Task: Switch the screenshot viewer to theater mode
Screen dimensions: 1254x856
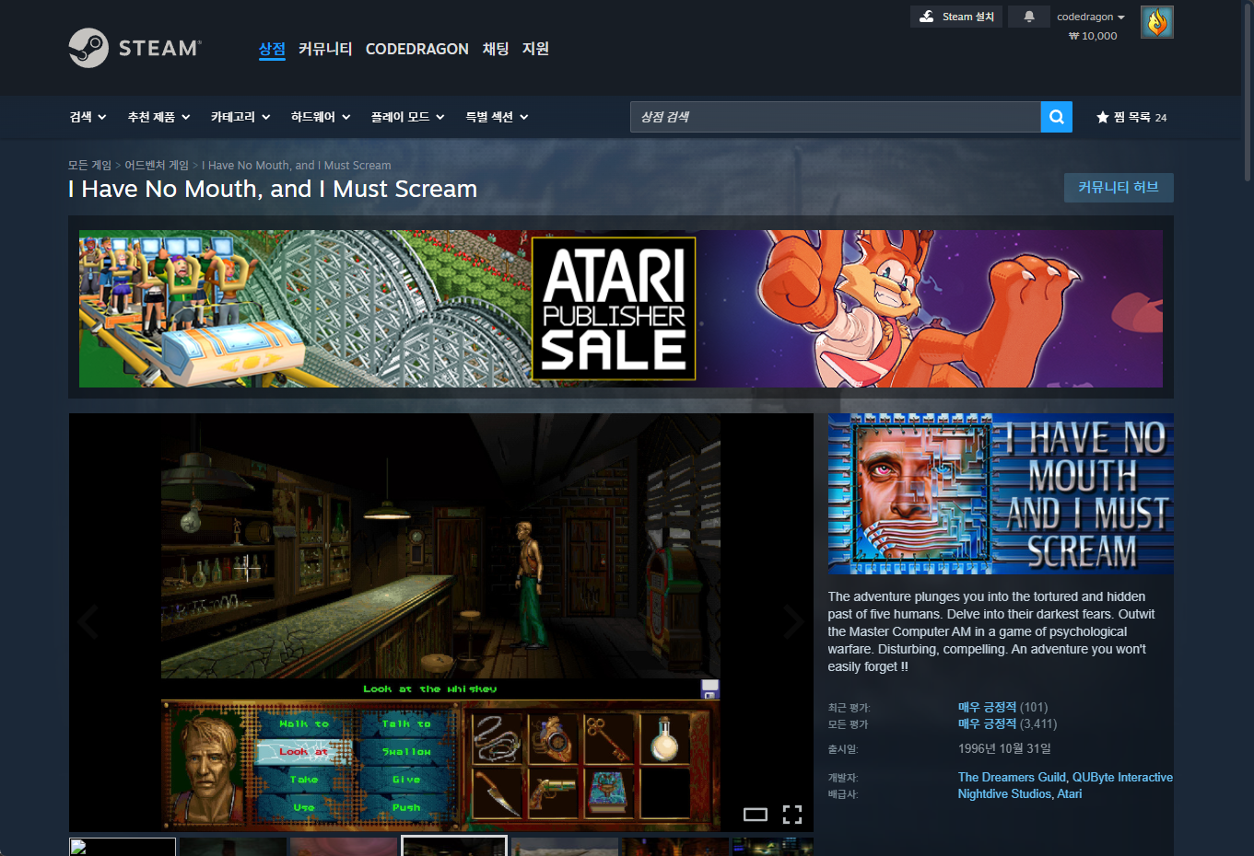Action: [x=756, y=814]
